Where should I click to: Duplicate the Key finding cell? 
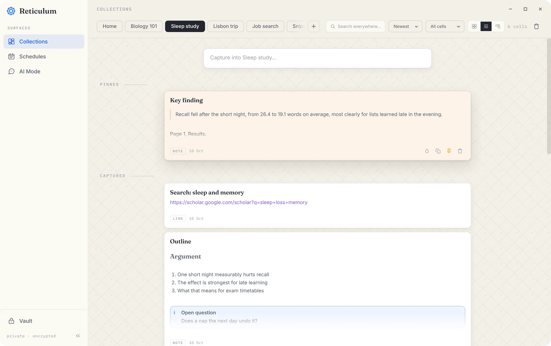tap(438, 151)
